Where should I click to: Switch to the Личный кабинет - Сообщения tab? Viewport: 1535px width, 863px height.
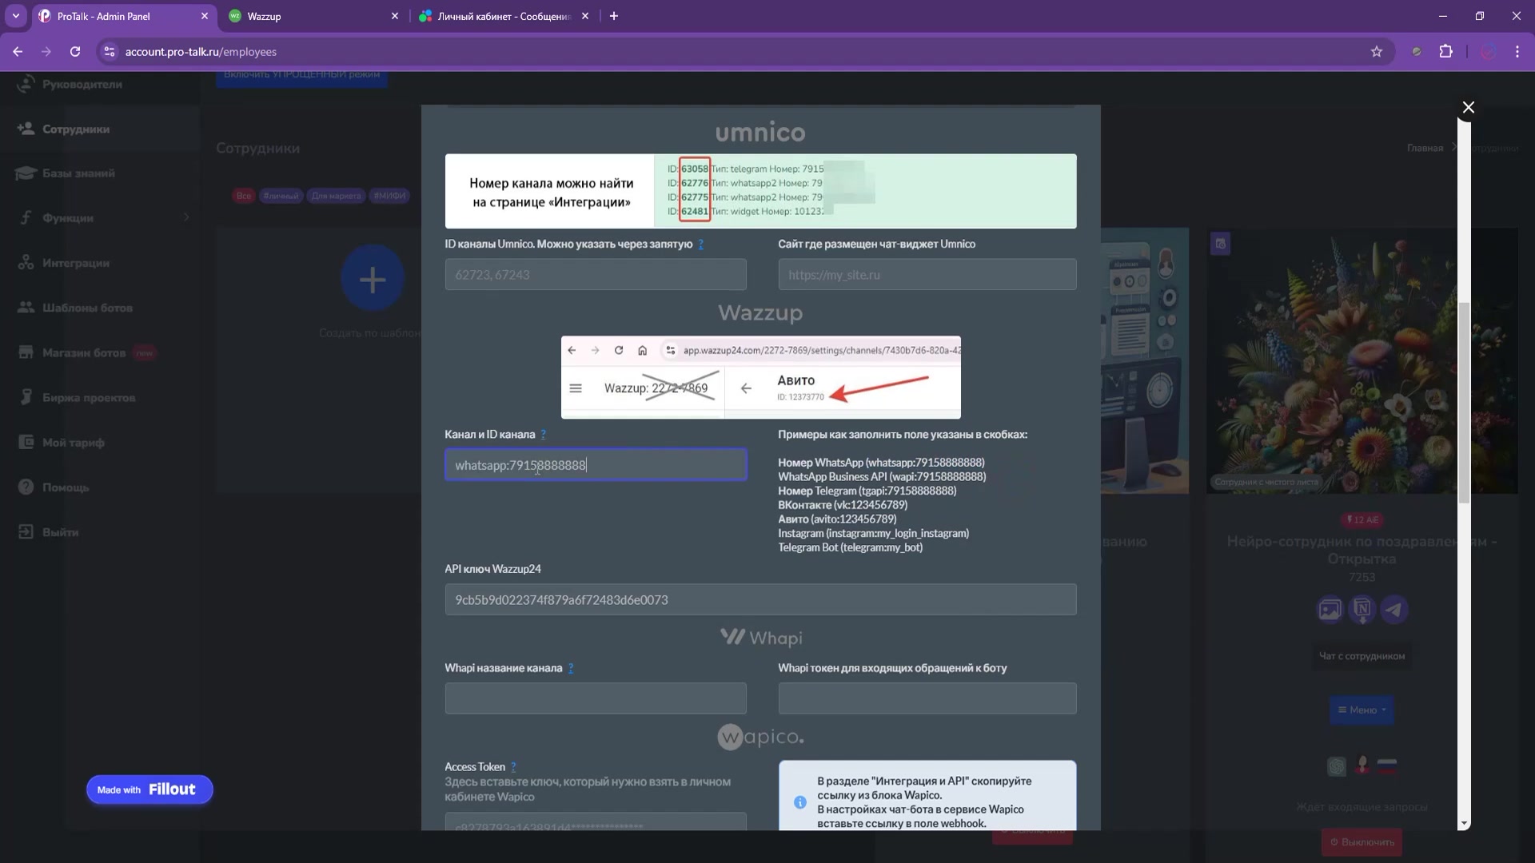pos(504,16)
